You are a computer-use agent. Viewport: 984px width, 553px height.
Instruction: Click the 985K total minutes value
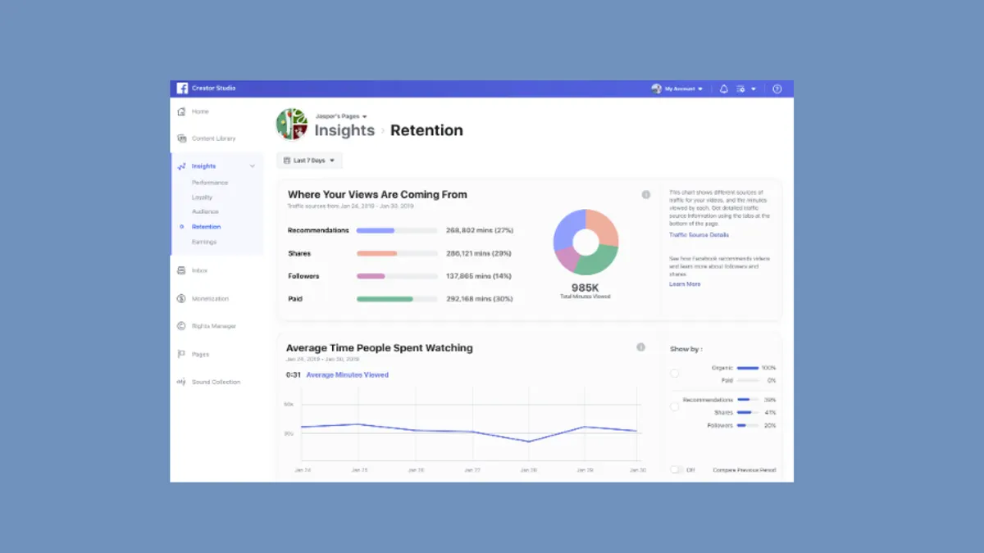[x=585, y=288]
